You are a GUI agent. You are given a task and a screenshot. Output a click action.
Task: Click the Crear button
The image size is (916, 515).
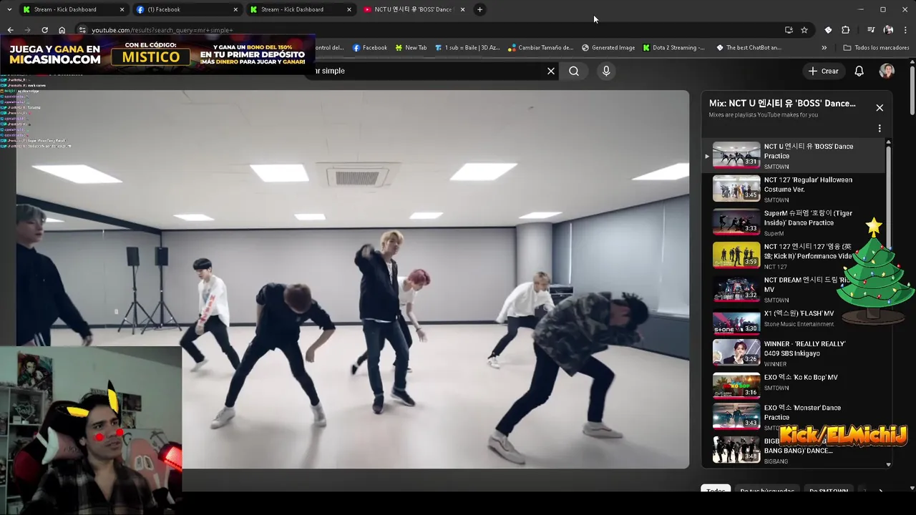823,71
